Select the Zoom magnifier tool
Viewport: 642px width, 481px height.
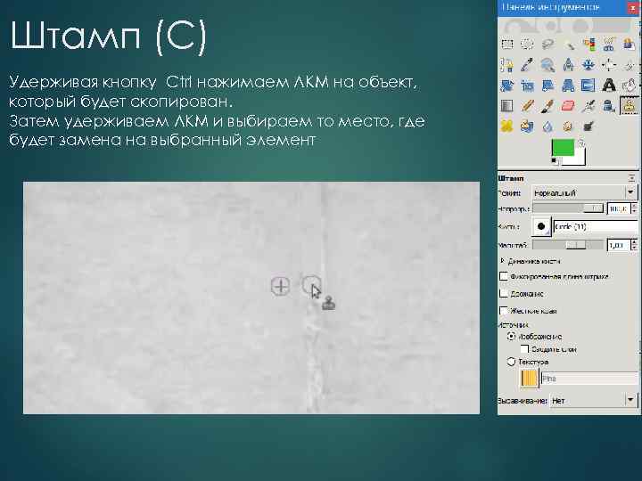547,65
